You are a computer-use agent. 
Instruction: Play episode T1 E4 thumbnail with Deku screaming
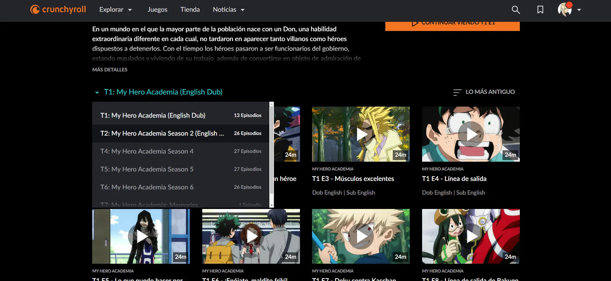point(471,134)
